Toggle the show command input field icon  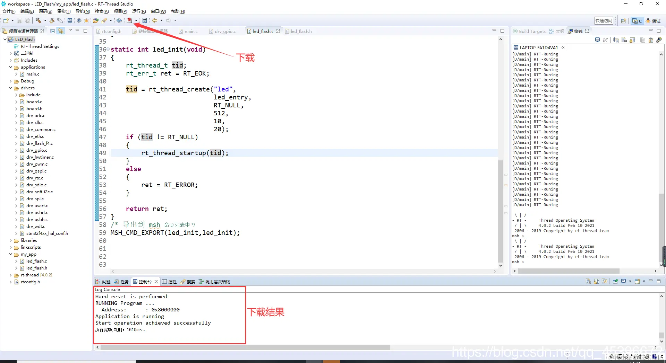(x=616, y=40)
